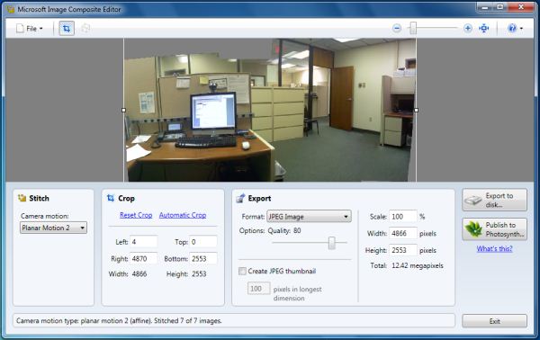Viewport: 540px width, 340px height.
Task: Click the app icon in title bar
Action: [10, 9]
